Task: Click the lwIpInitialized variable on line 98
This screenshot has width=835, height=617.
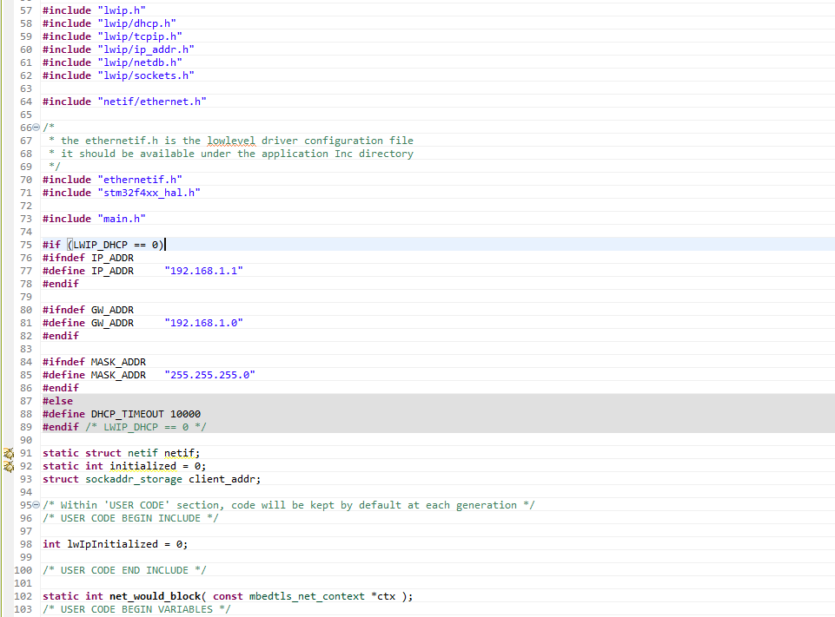Action: click(113, 543)
